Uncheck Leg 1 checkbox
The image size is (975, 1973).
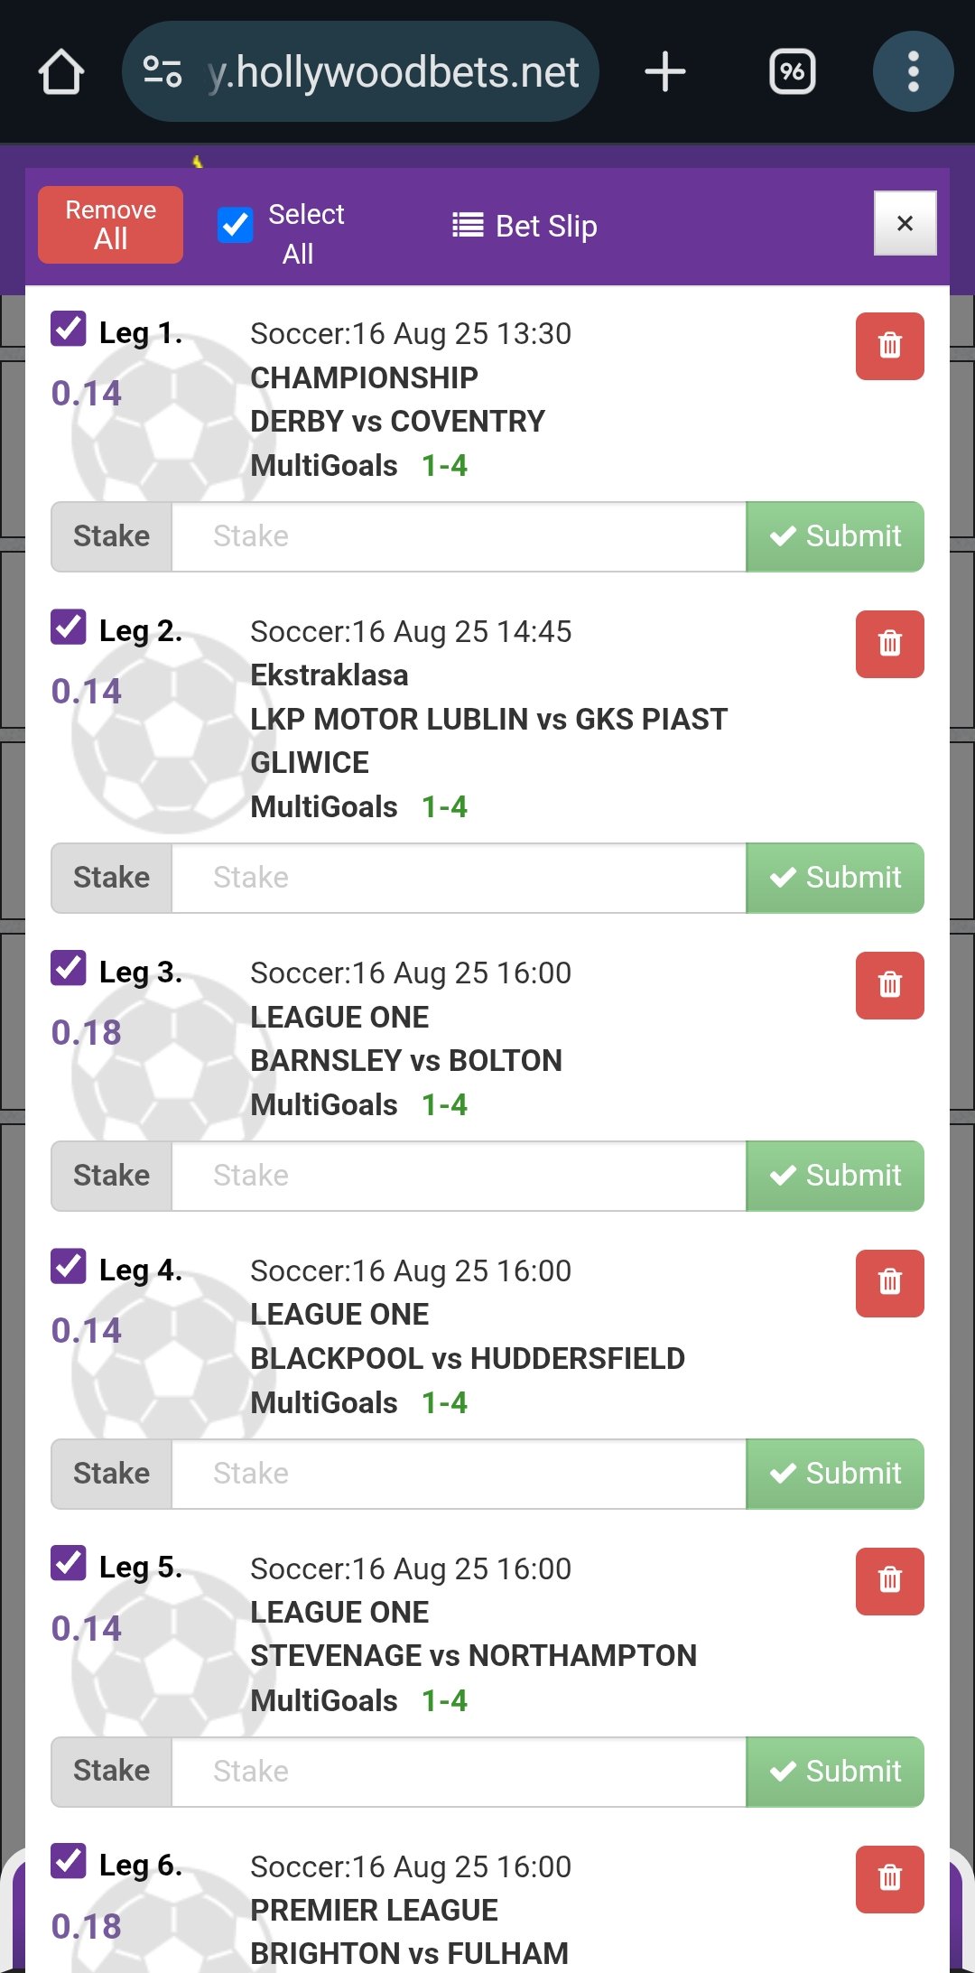click(69, 330)
